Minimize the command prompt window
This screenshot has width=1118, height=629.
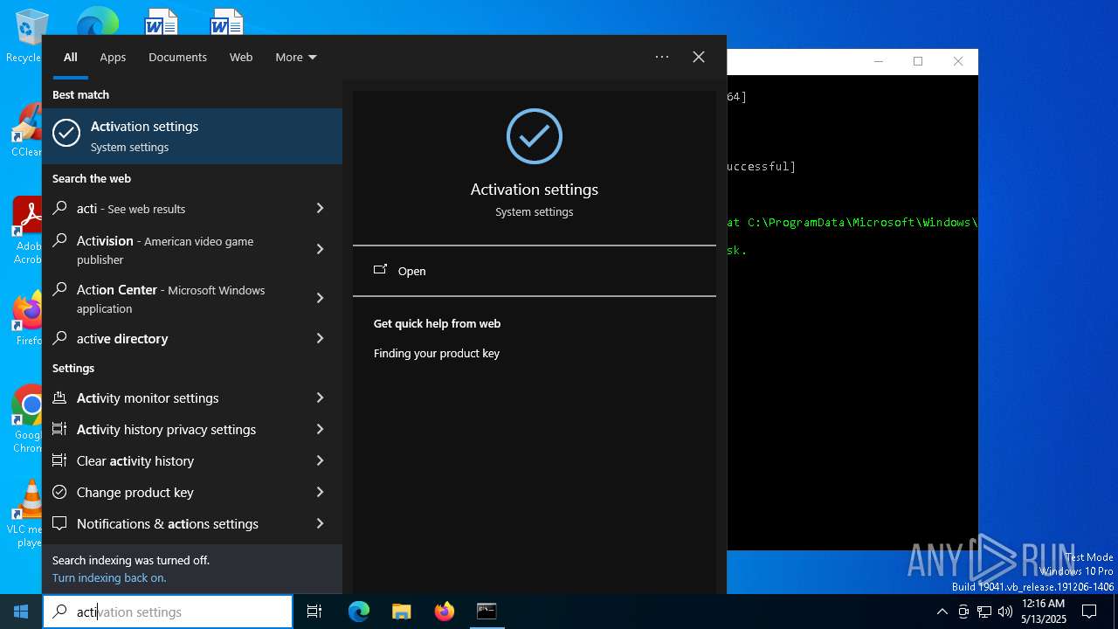879,61
